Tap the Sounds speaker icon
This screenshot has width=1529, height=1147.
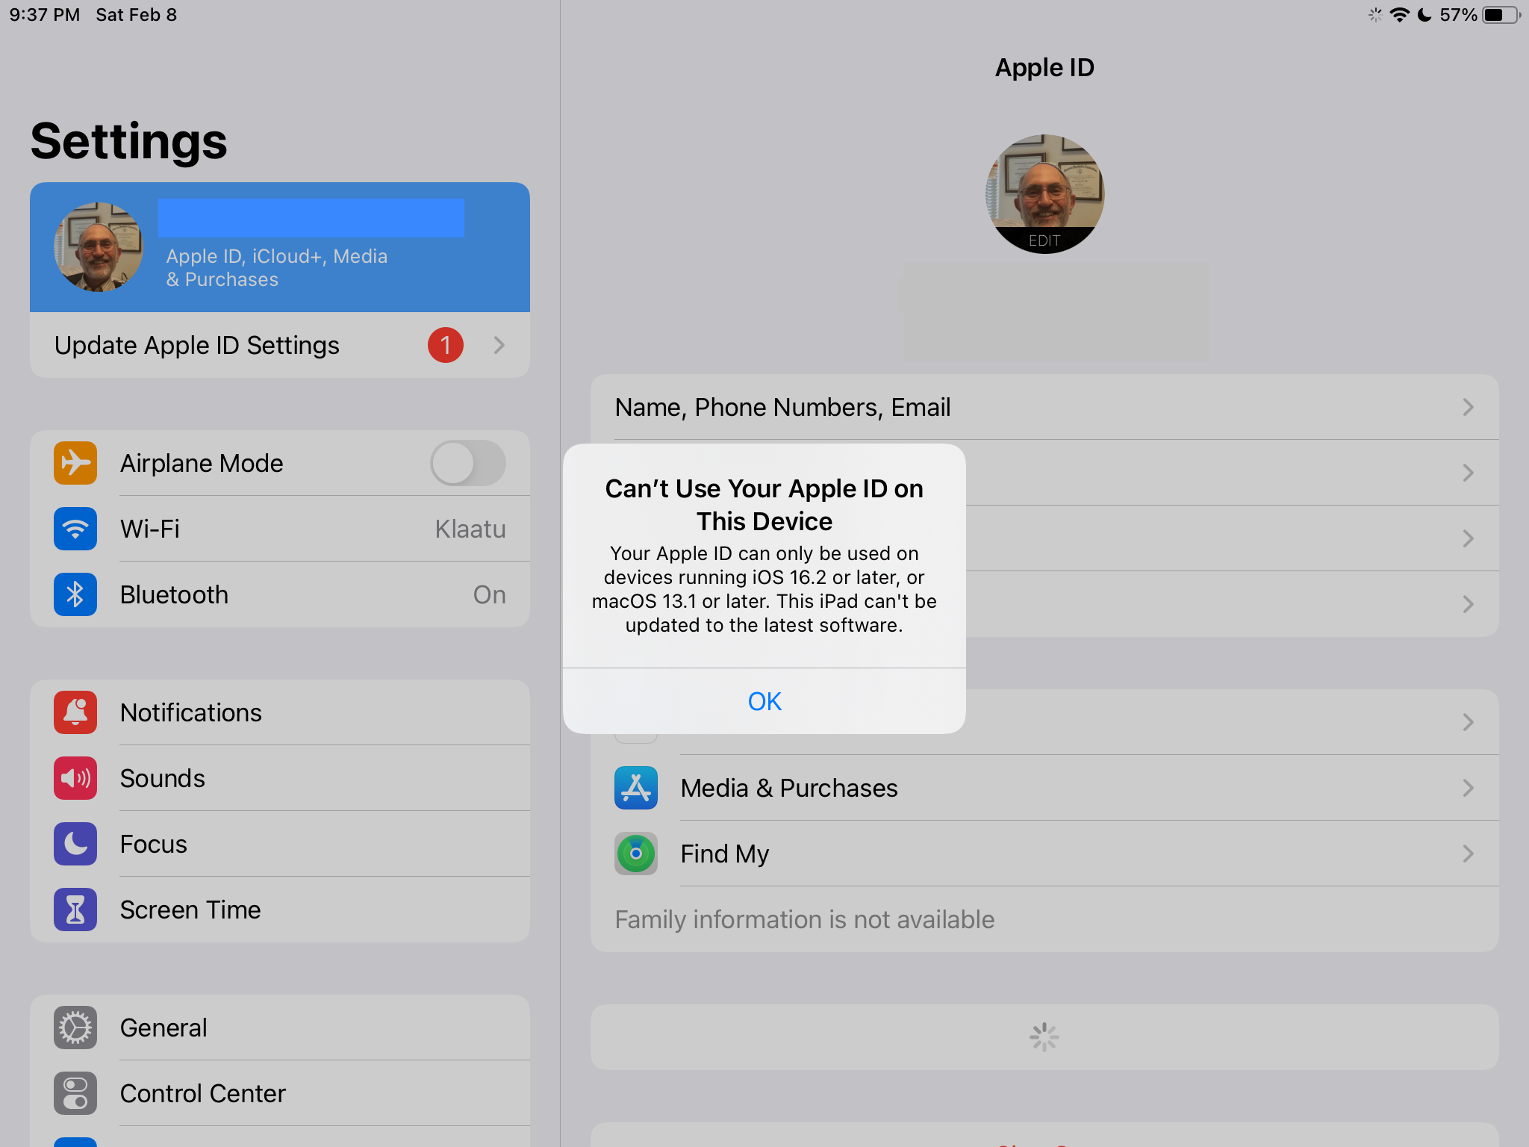(75, 778)
